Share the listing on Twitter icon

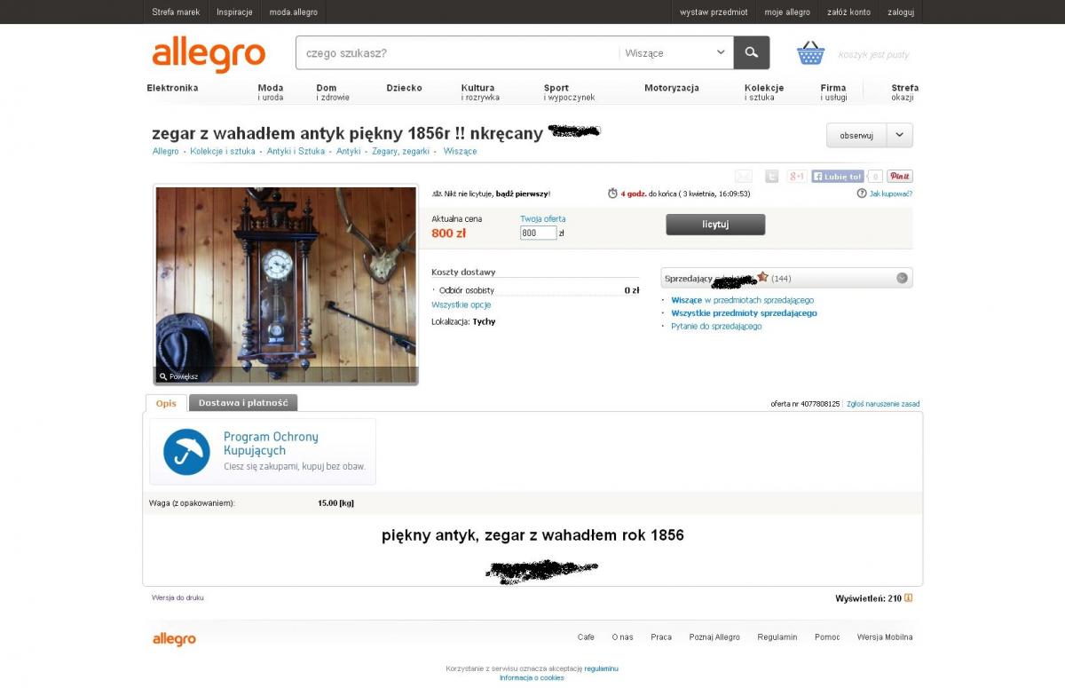coord(772,177)
